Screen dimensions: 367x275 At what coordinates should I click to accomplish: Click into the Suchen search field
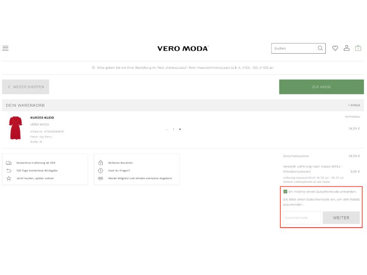point(294,48)
